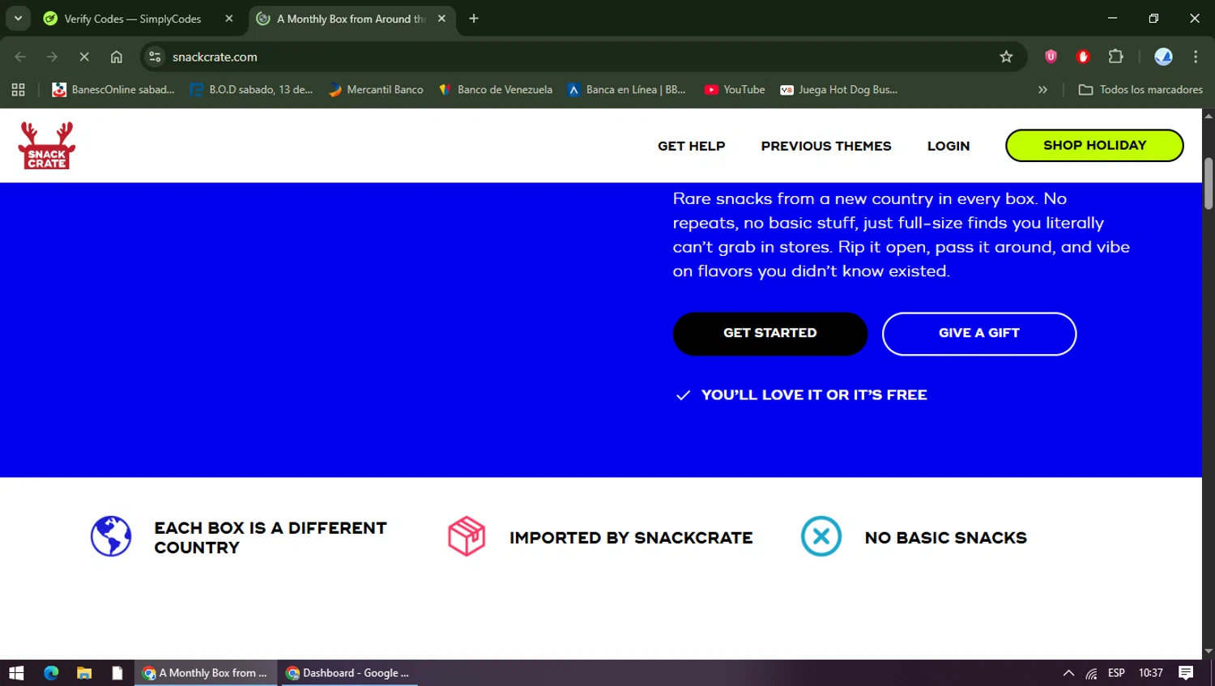
Task: Click the scrollbar down arrow
Action: pos(1209,651)
